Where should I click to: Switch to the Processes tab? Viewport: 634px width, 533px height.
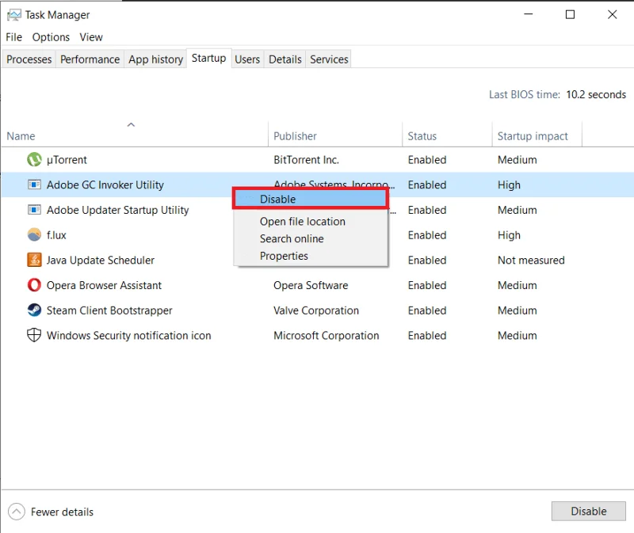pyautogui.click(x=29, y=59)
